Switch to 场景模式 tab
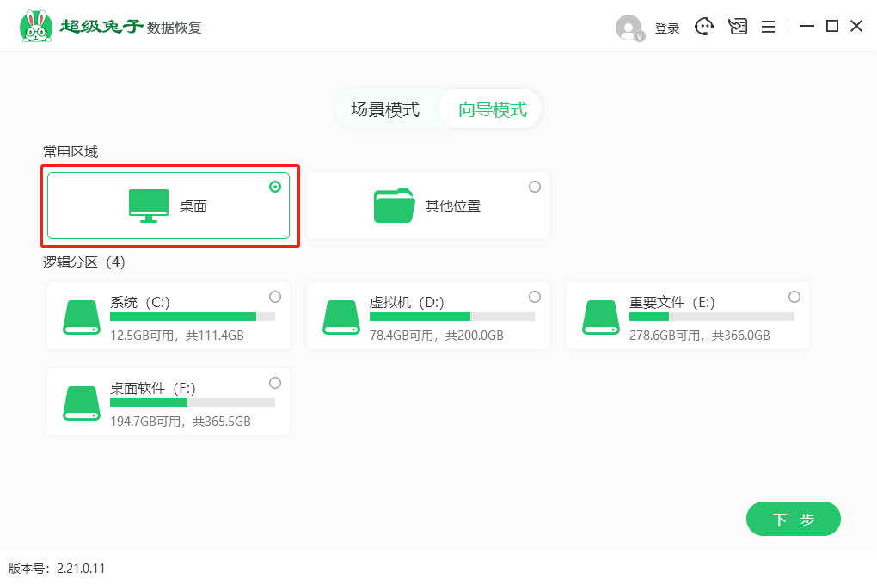Screen dimensions: 877x585 (385, 110)
